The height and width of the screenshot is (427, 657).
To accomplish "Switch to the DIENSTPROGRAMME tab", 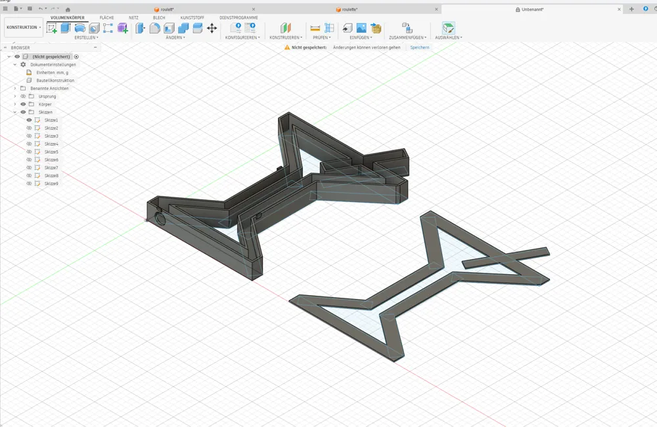I will 239,18.
